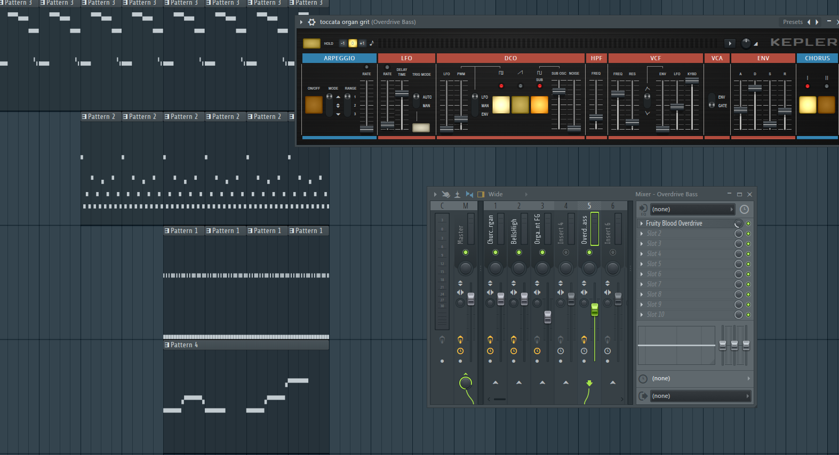The image size is (839, 455).
Task: Click the LFO section header
Action: (x=406, y=58)
